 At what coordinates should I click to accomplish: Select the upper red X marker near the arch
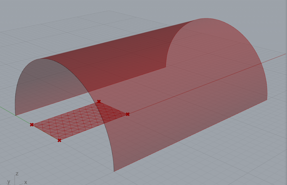pyautogui.click(x=99, y=101)
